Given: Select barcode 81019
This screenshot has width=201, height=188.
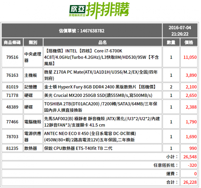Looking at the screenshot, I should point(12,87).
